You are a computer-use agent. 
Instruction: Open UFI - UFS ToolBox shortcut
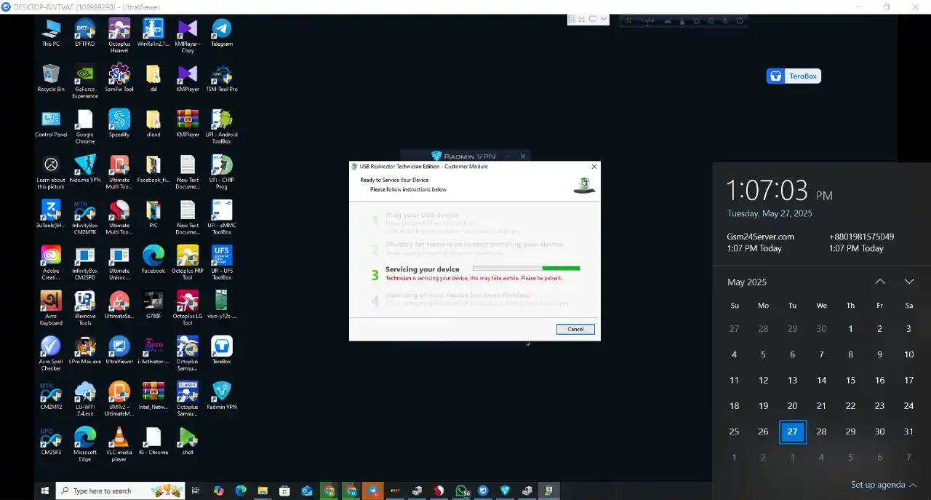tap(222, 263)
